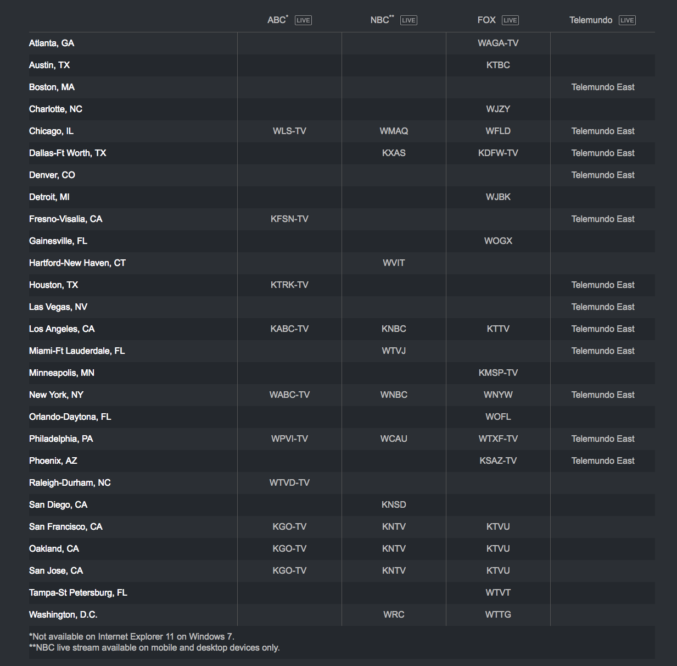This screenshot has width=677, height=666.
Task: Click KABC-TV in the Los Angeles row
Action: pos(289,329)
